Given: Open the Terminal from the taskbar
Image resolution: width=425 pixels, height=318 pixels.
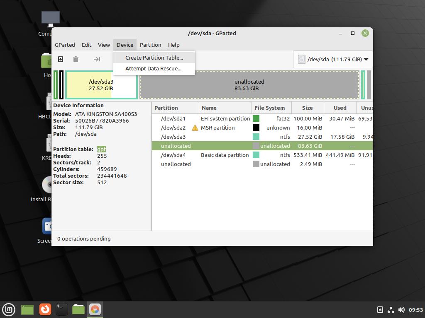Looking at the screenshot, I should pos(61,309).
